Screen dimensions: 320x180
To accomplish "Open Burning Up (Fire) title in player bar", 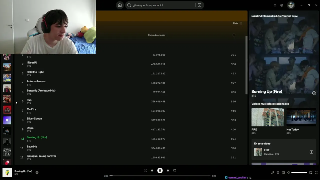I will point(23,171).
